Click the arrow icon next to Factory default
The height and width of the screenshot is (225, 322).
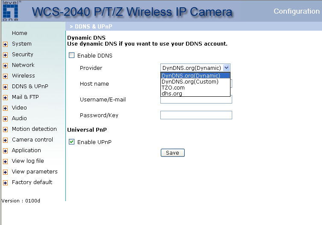5,183
